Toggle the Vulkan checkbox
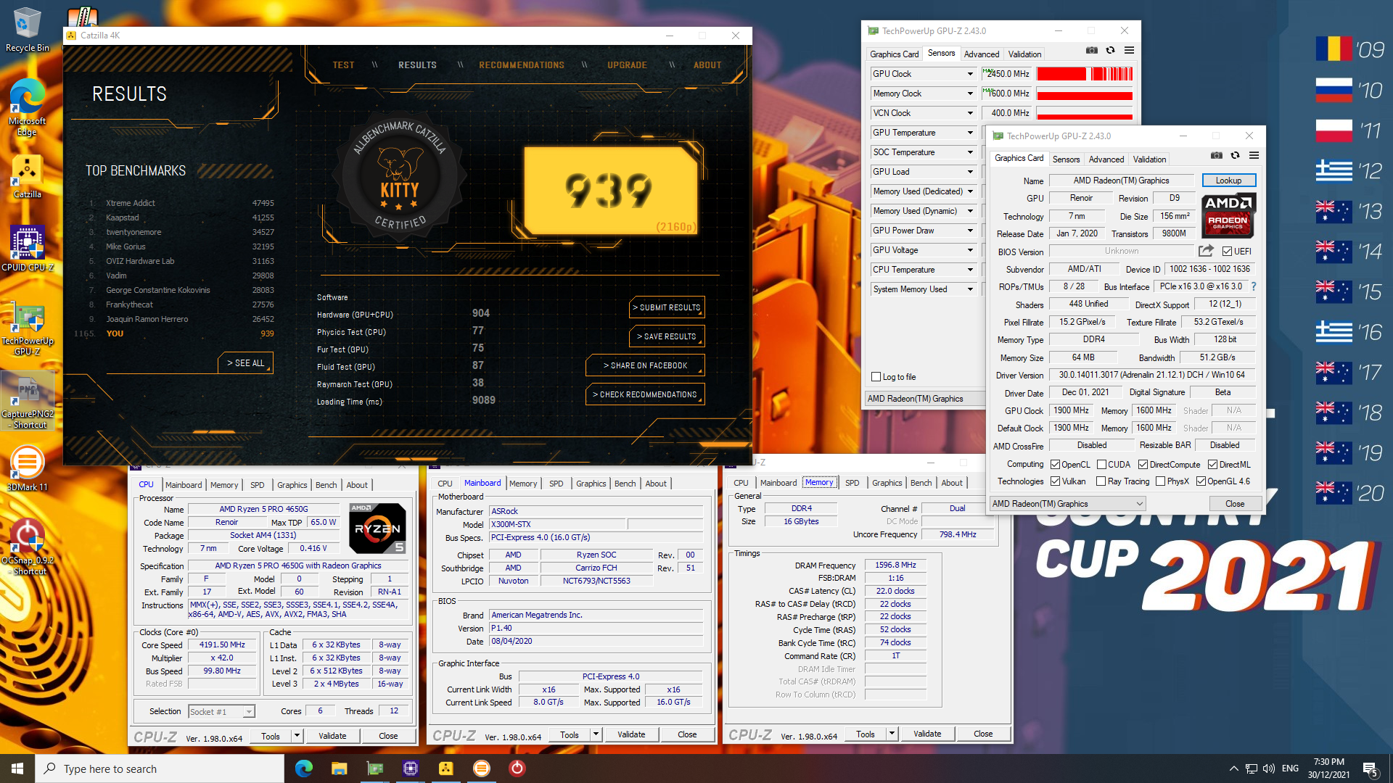This screenshot has width=1393, height=783. click(x=1056, y=481)
